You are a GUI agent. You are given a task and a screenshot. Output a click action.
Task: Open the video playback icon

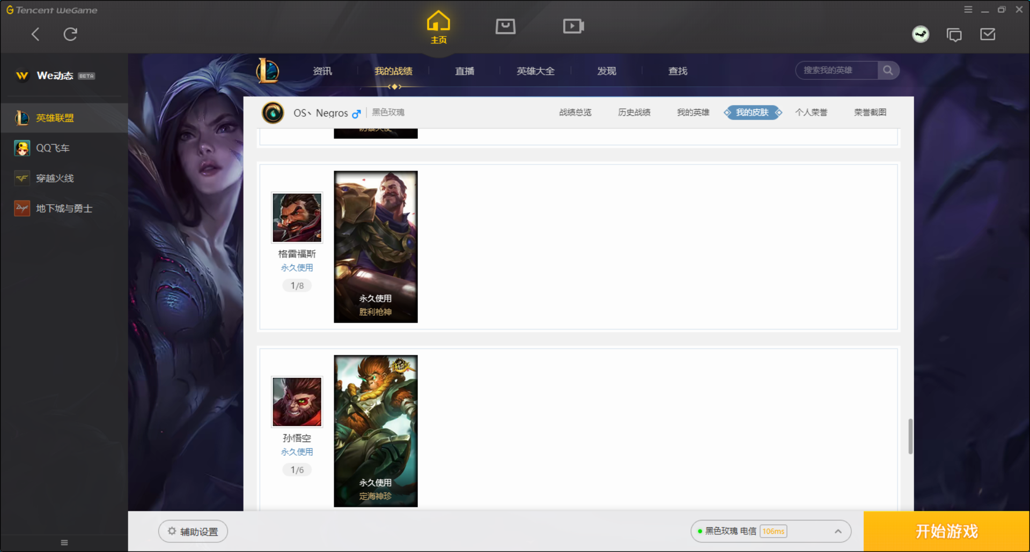coord(573,26)
